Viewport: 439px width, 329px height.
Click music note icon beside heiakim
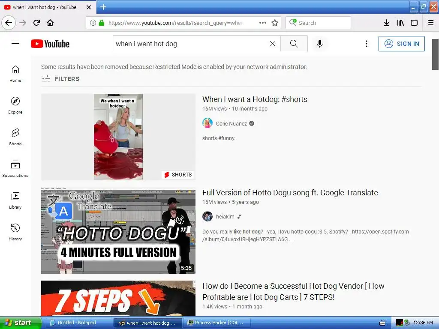[239, 216]
